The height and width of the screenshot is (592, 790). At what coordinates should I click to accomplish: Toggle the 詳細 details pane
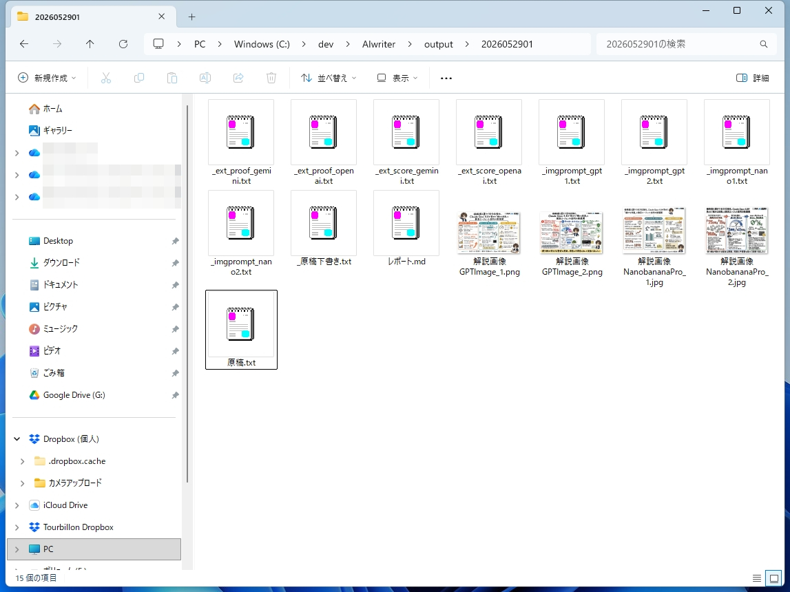click(x=753, y=78)
